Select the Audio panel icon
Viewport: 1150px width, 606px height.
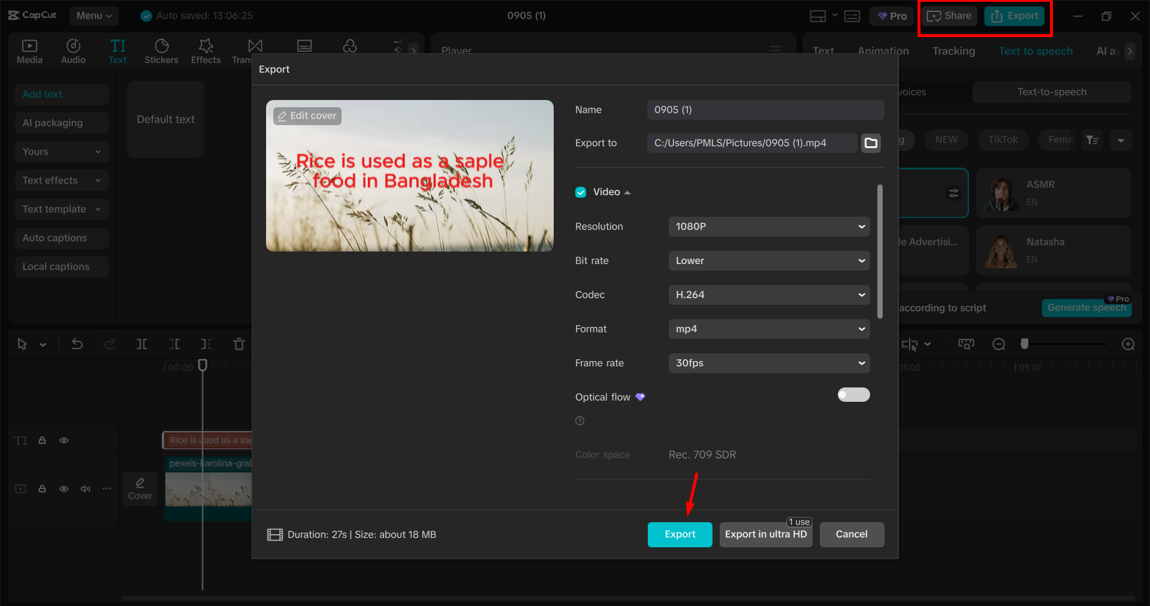click(73, 51)
